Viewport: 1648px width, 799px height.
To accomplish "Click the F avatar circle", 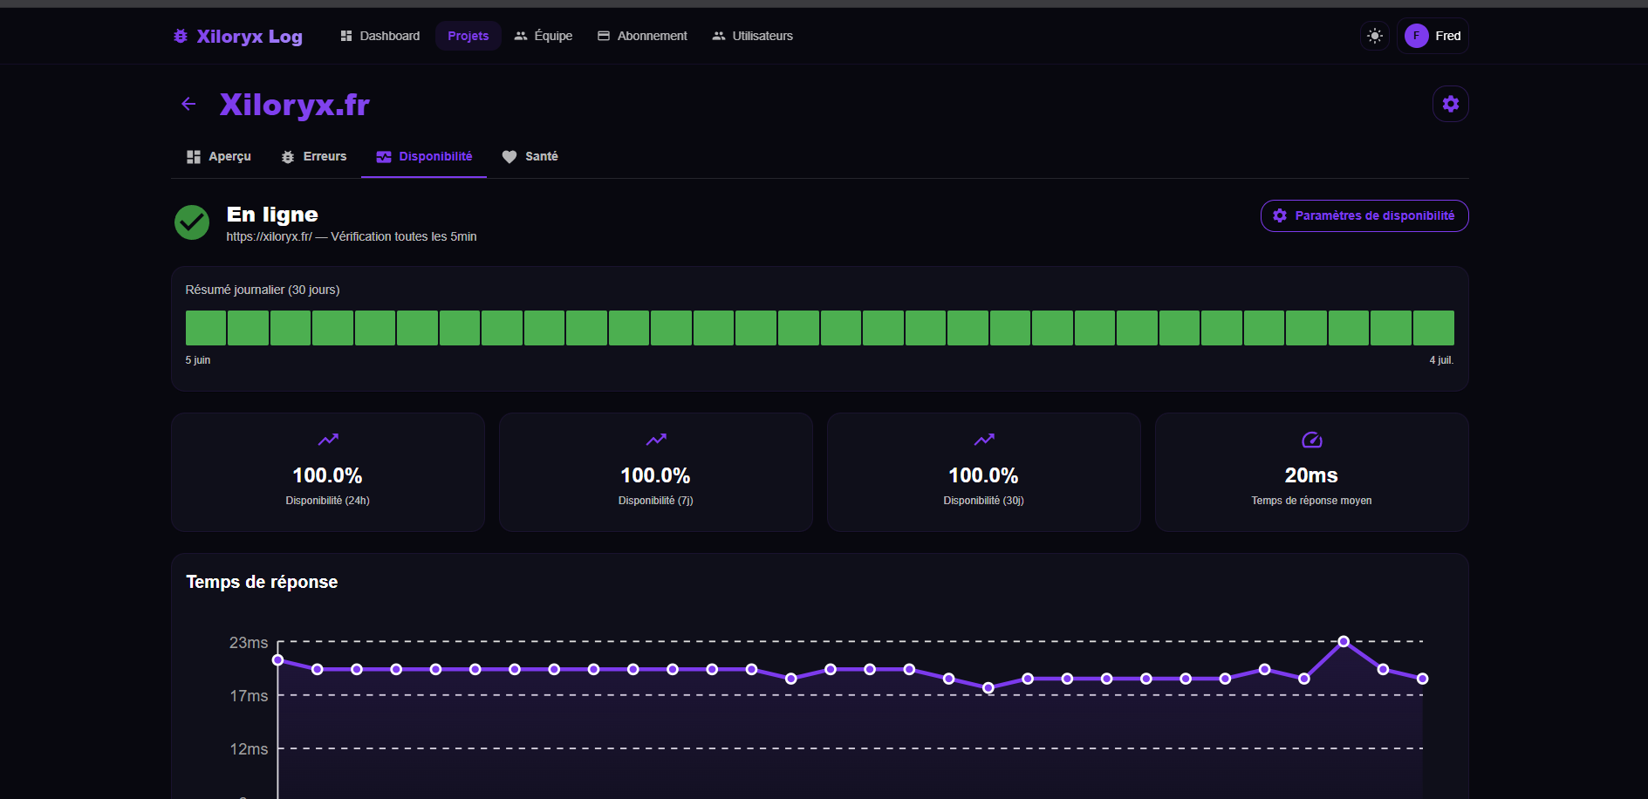I will click(1416, 36).
